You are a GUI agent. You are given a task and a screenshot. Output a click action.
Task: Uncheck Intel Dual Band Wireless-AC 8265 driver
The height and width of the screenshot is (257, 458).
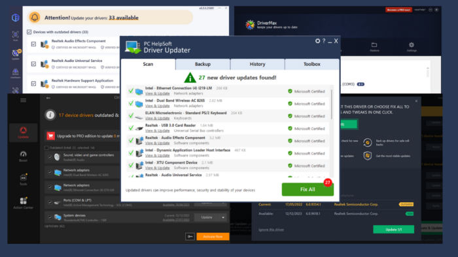tap(131, 103)
